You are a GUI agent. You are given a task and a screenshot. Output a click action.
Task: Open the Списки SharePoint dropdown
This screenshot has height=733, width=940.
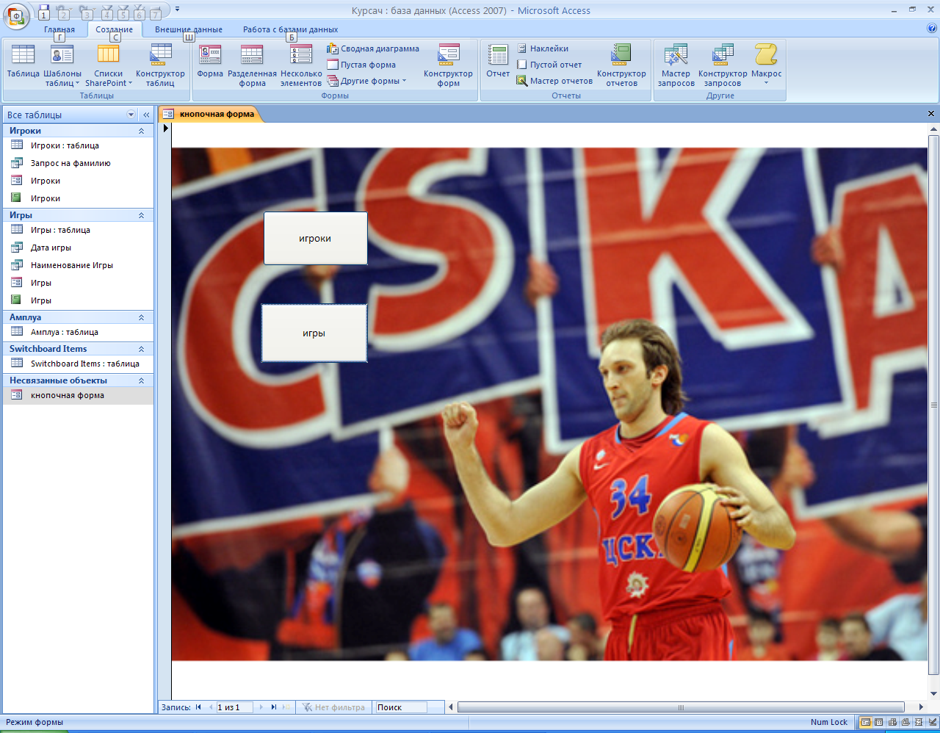click(109, 65)
